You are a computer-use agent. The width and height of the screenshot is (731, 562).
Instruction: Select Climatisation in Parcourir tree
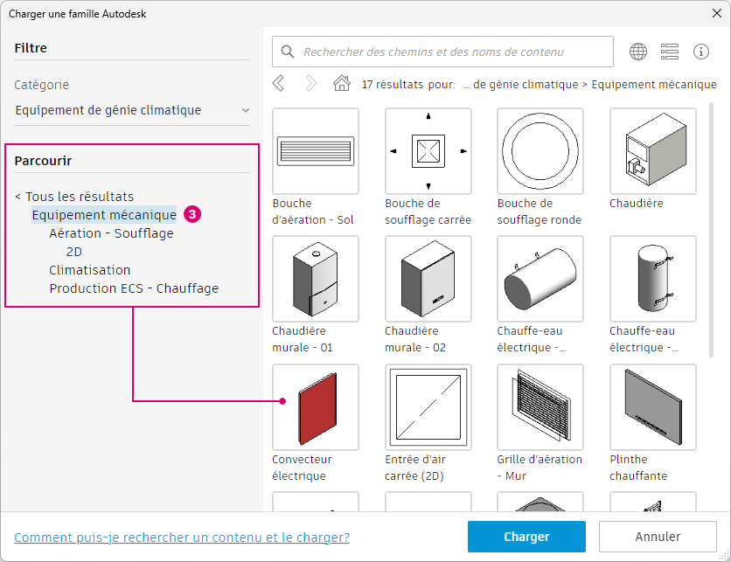pyautogui.click(x=90, y=270)
